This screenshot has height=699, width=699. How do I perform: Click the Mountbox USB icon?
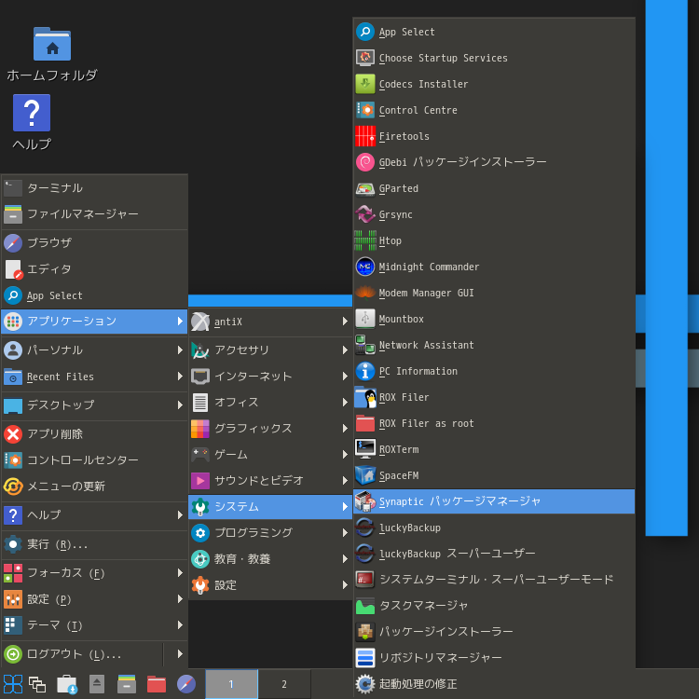coord(365,319)
